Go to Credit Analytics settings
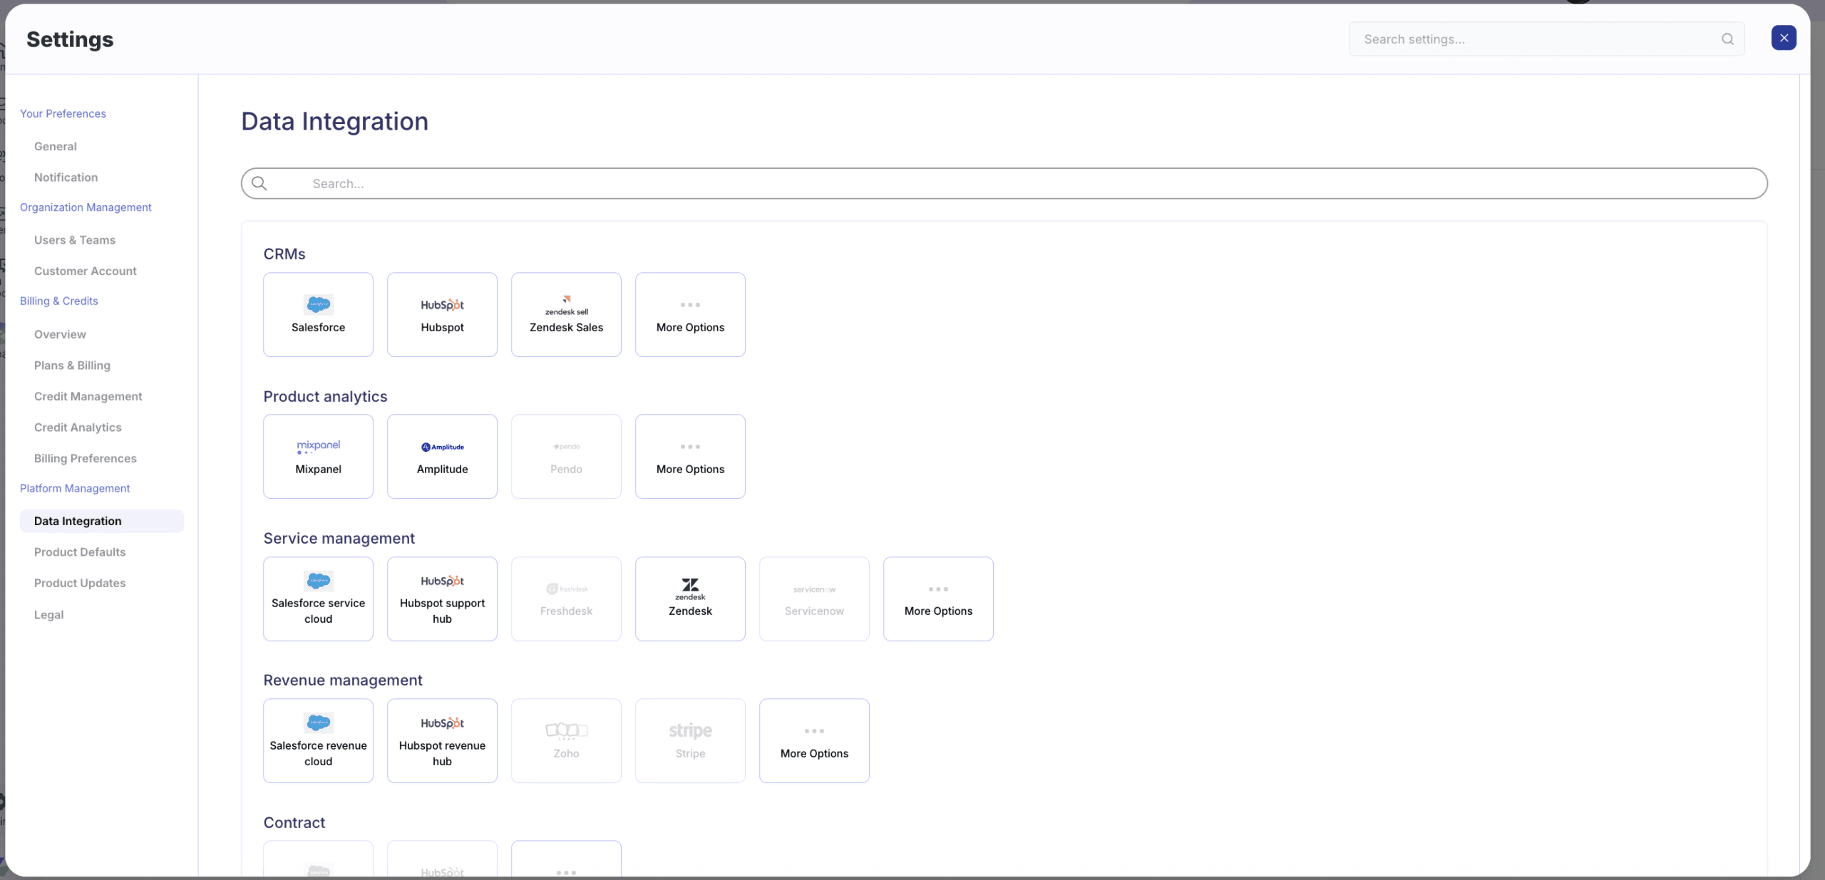This screenshot has width=1825, height=880. click(x=78, y=427)
